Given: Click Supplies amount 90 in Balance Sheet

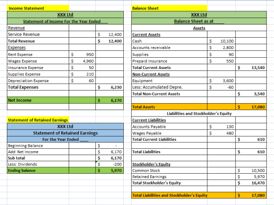Looking at the screenshot, I should pos(221,54).
